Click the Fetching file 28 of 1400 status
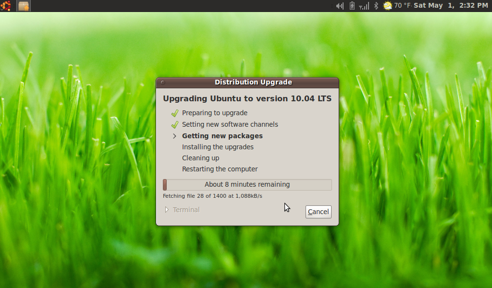492x288 pixels. (212, 196)
